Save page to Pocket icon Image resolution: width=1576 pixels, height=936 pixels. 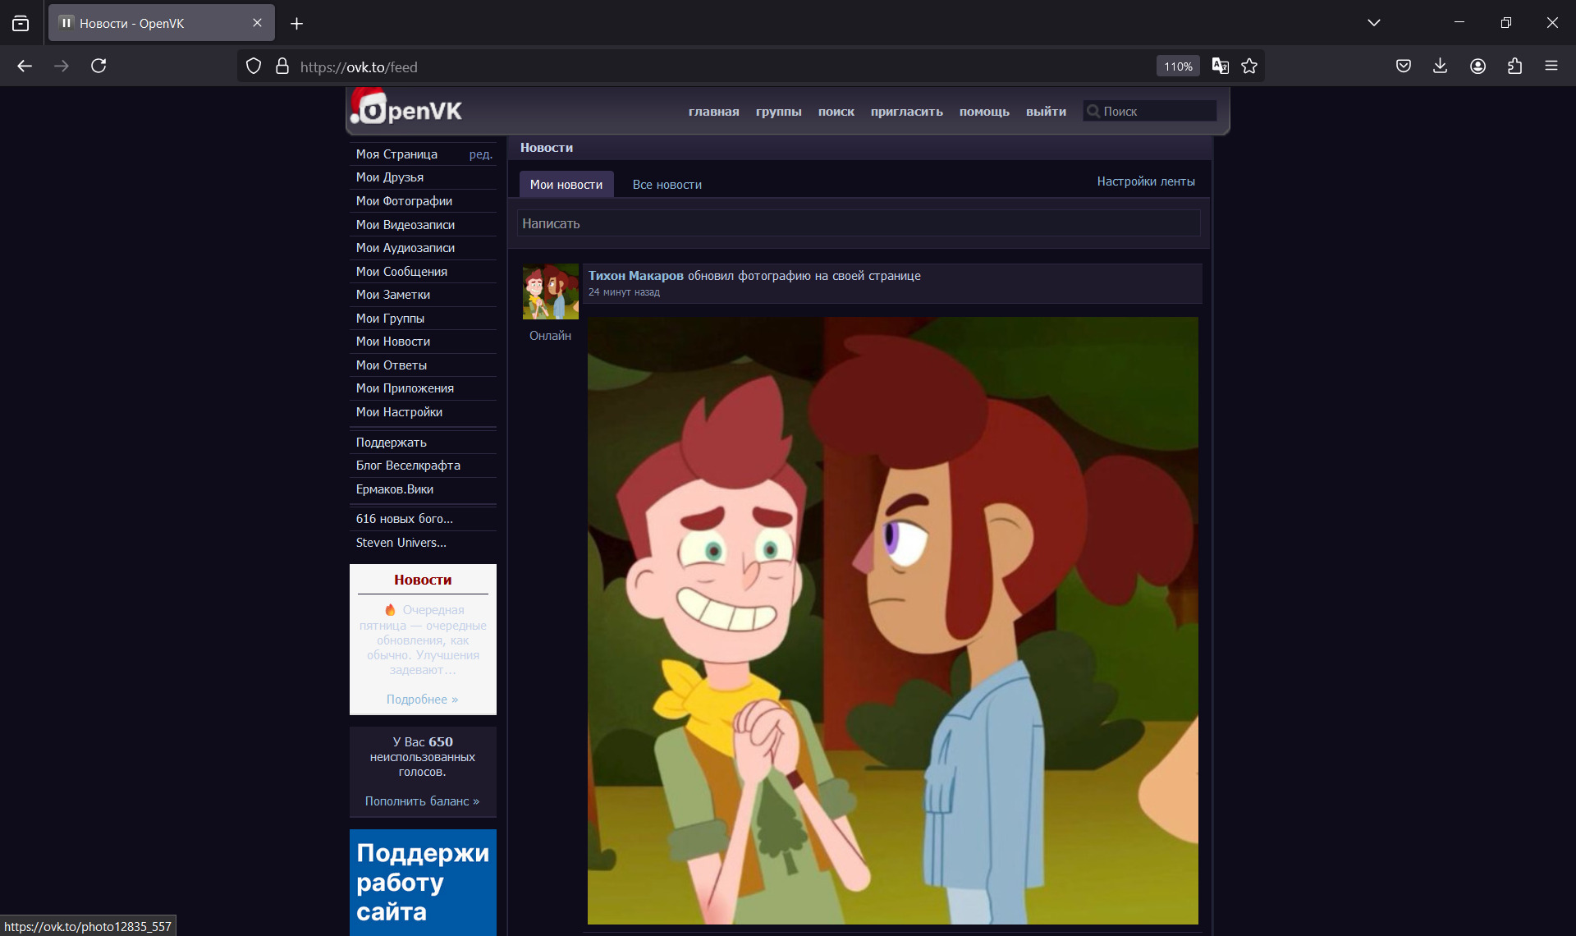[x=1404, y=67]
